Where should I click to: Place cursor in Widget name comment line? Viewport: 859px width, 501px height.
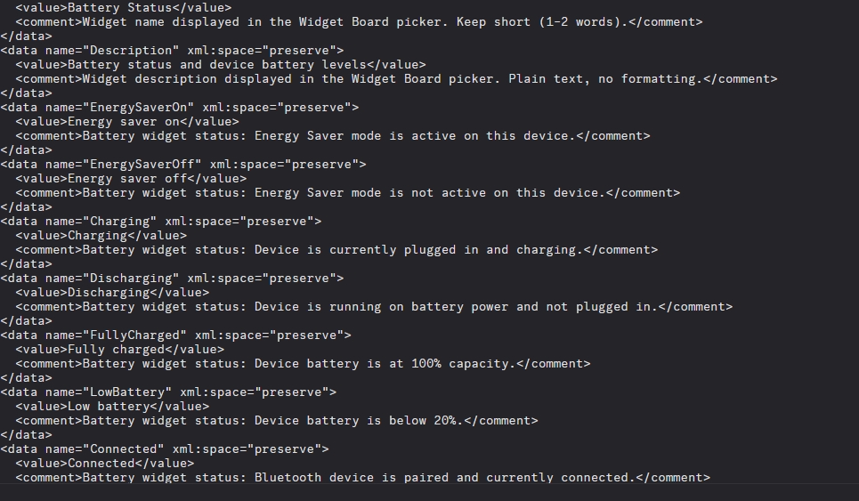(359, 22)
